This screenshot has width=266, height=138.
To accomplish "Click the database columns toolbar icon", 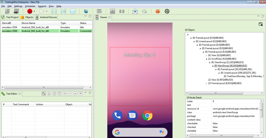I will pos(122,11).
